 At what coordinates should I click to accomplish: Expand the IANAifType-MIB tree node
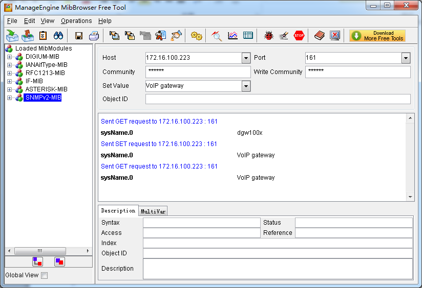coord(9,65)
